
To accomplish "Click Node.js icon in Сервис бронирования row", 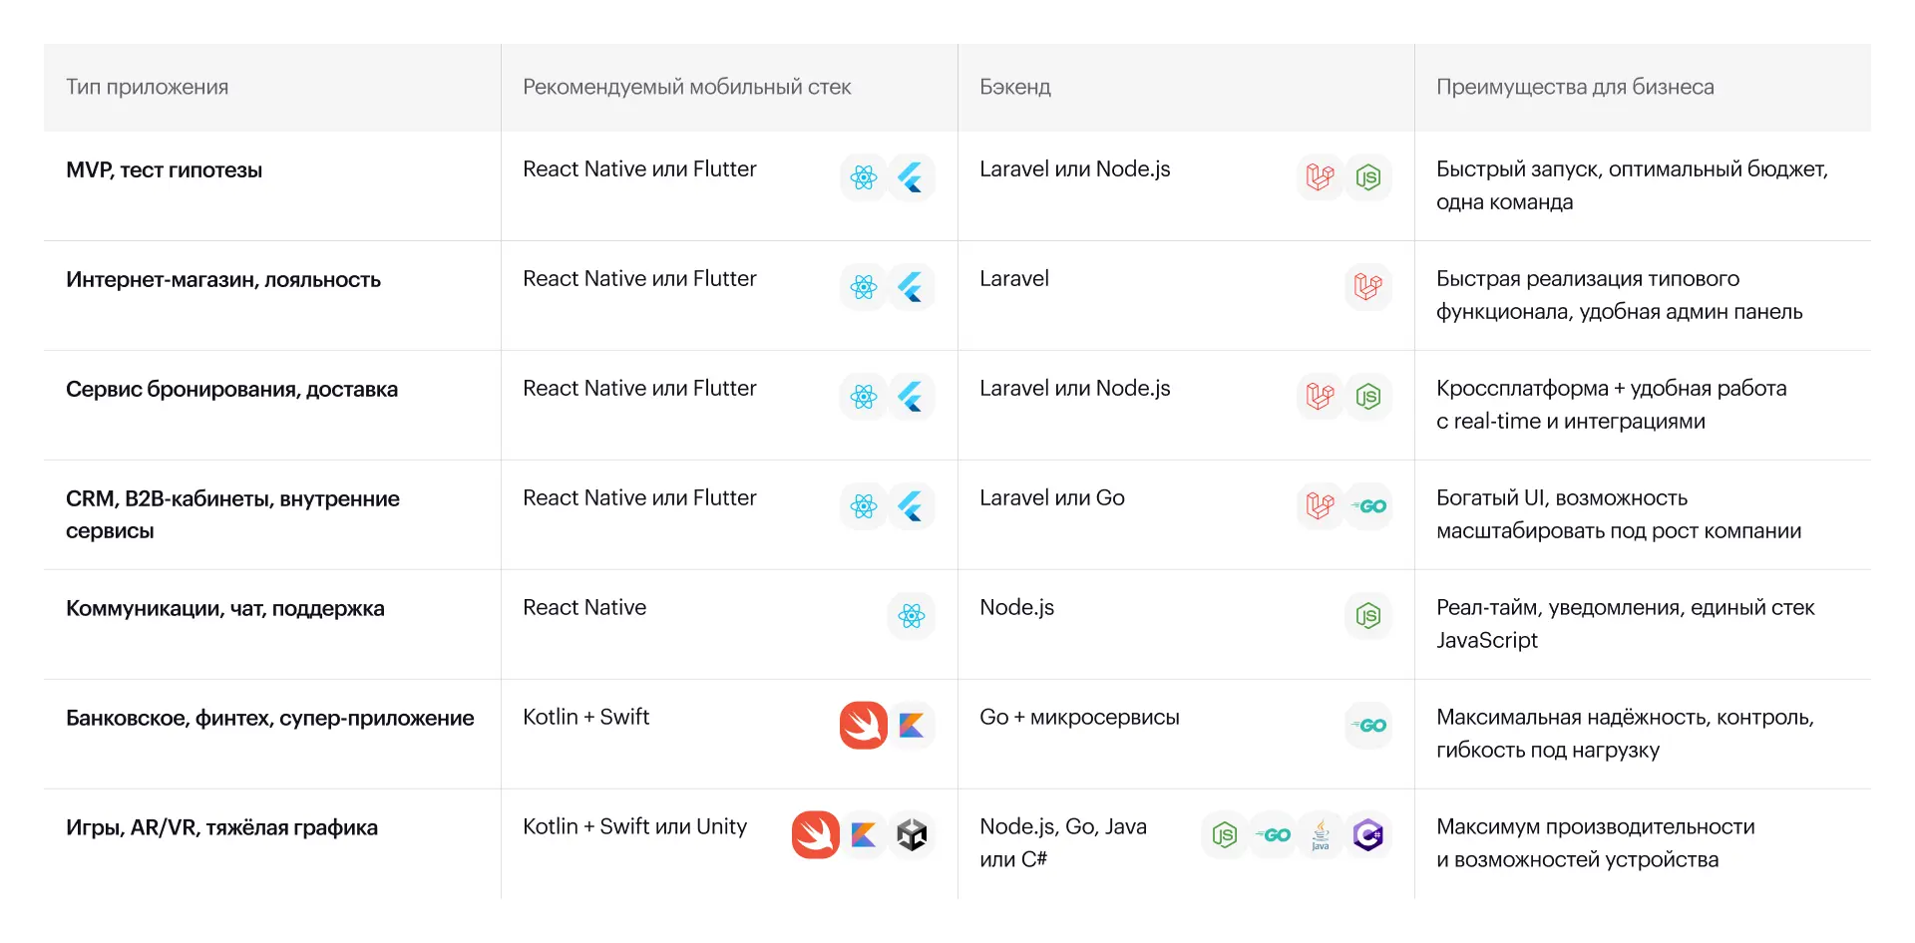I will [1367, 397].
